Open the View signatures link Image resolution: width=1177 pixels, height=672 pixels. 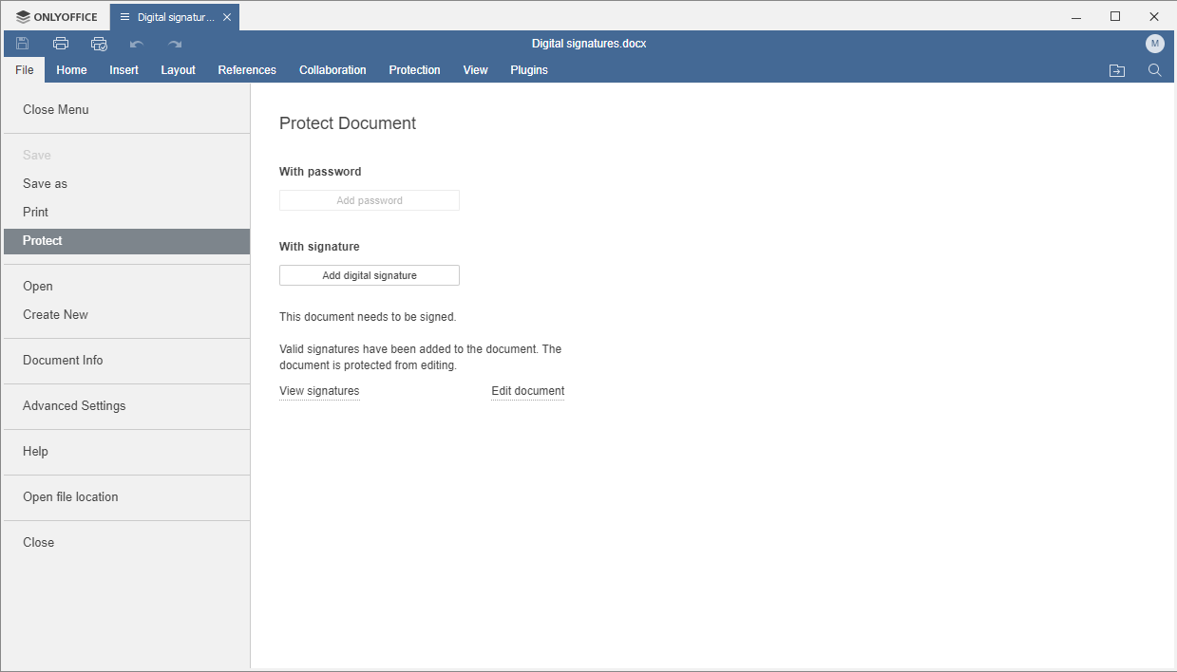pos(319,391)
